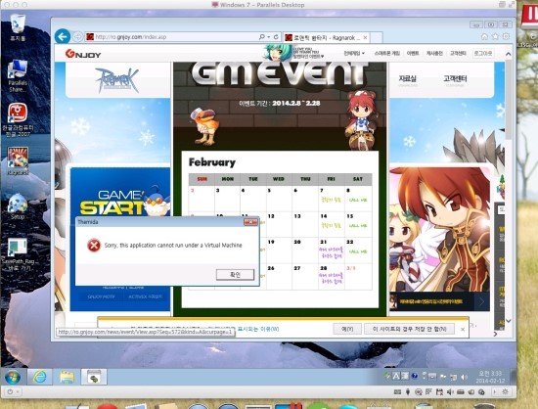Click the IME help icon in the tray
Screen dimensions: 538x409
(x=414, y=376)
